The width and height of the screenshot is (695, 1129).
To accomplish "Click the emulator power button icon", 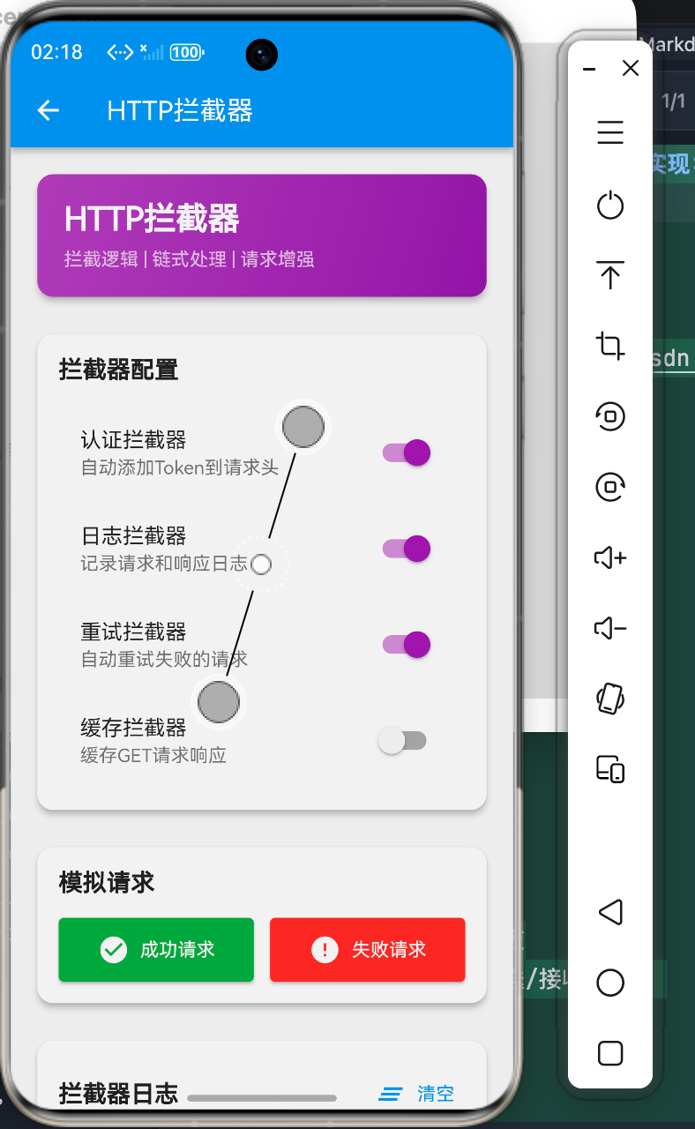I will click(610, 206).
